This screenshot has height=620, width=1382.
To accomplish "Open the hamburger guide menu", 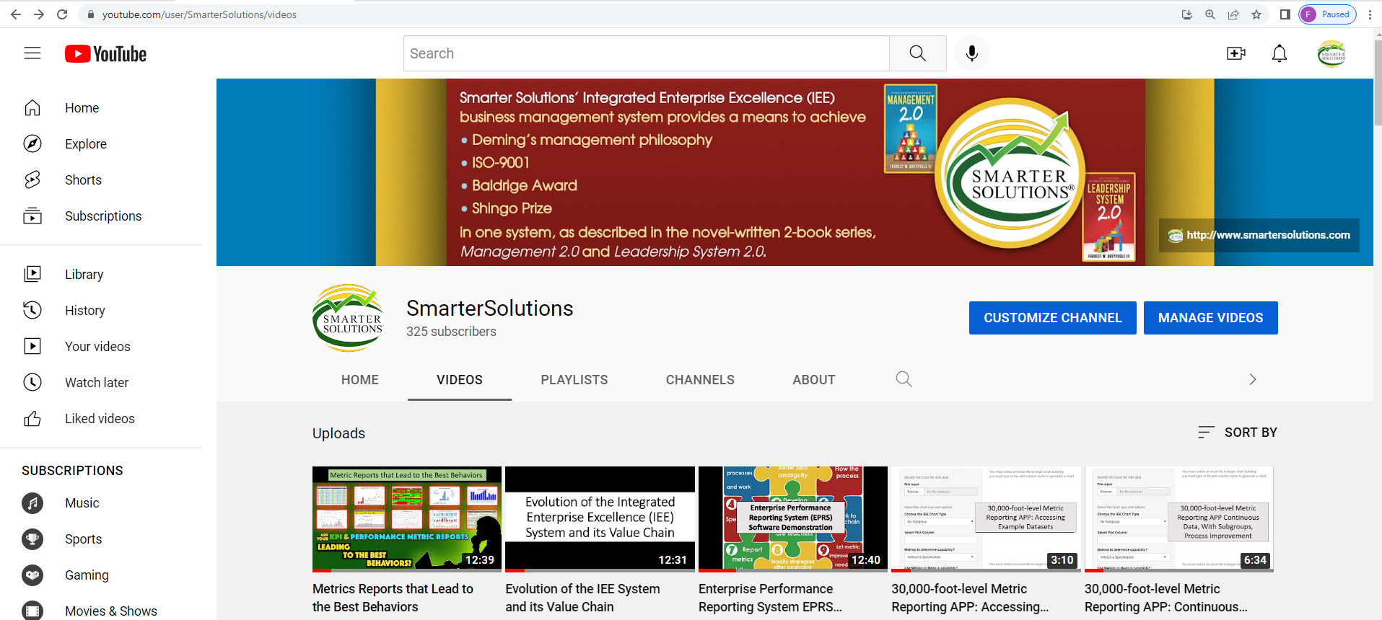I will (32, 53).
